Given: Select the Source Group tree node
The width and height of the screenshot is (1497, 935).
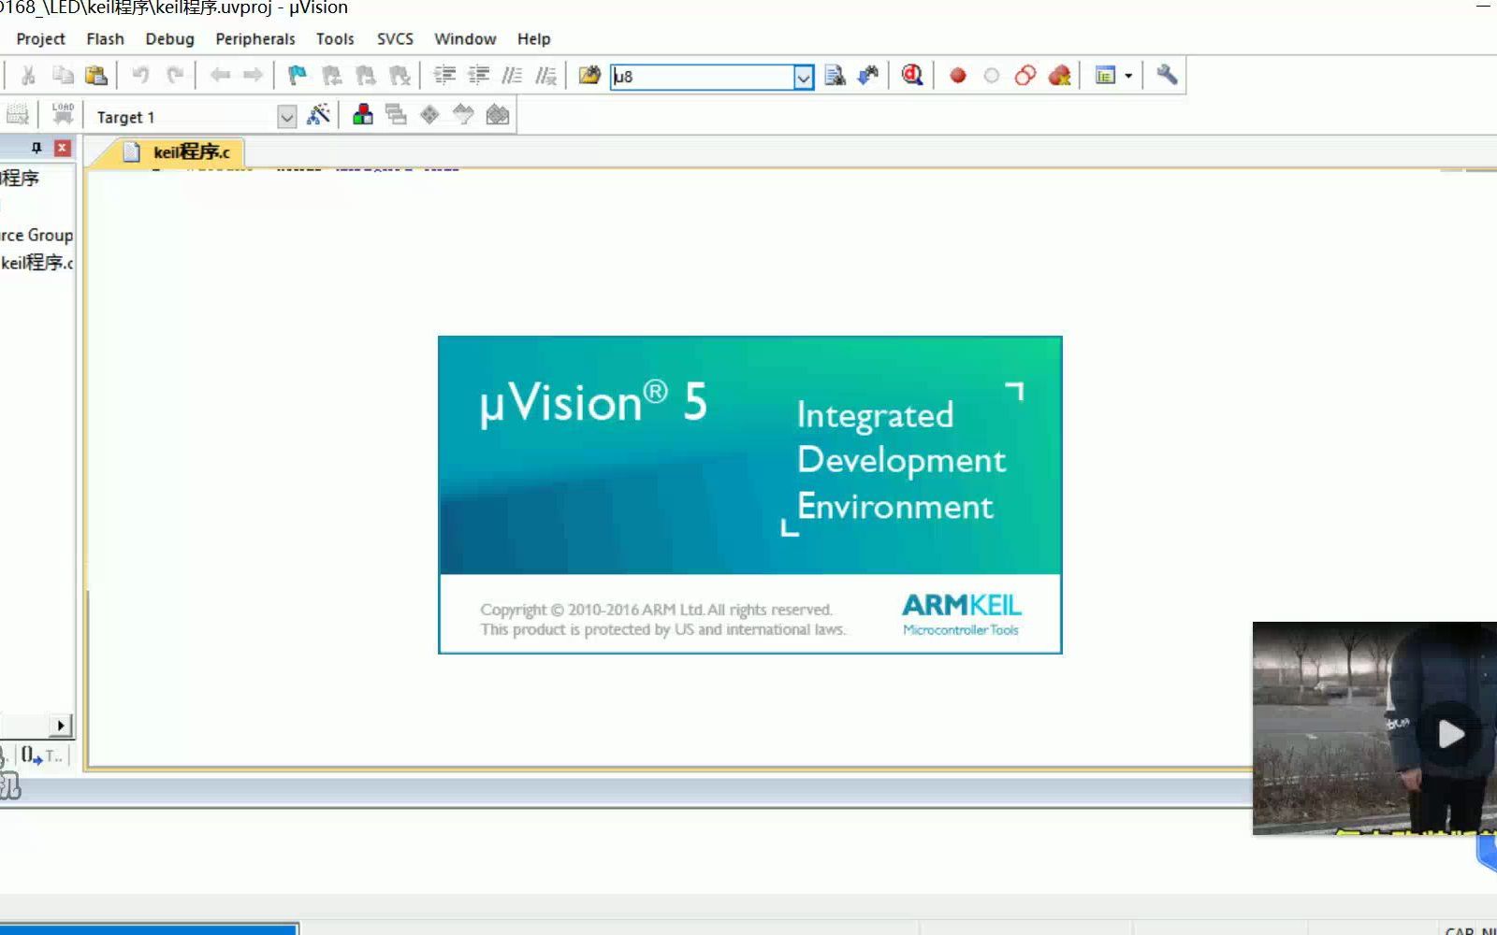Looking at the screenshot, I should [36, 235].
